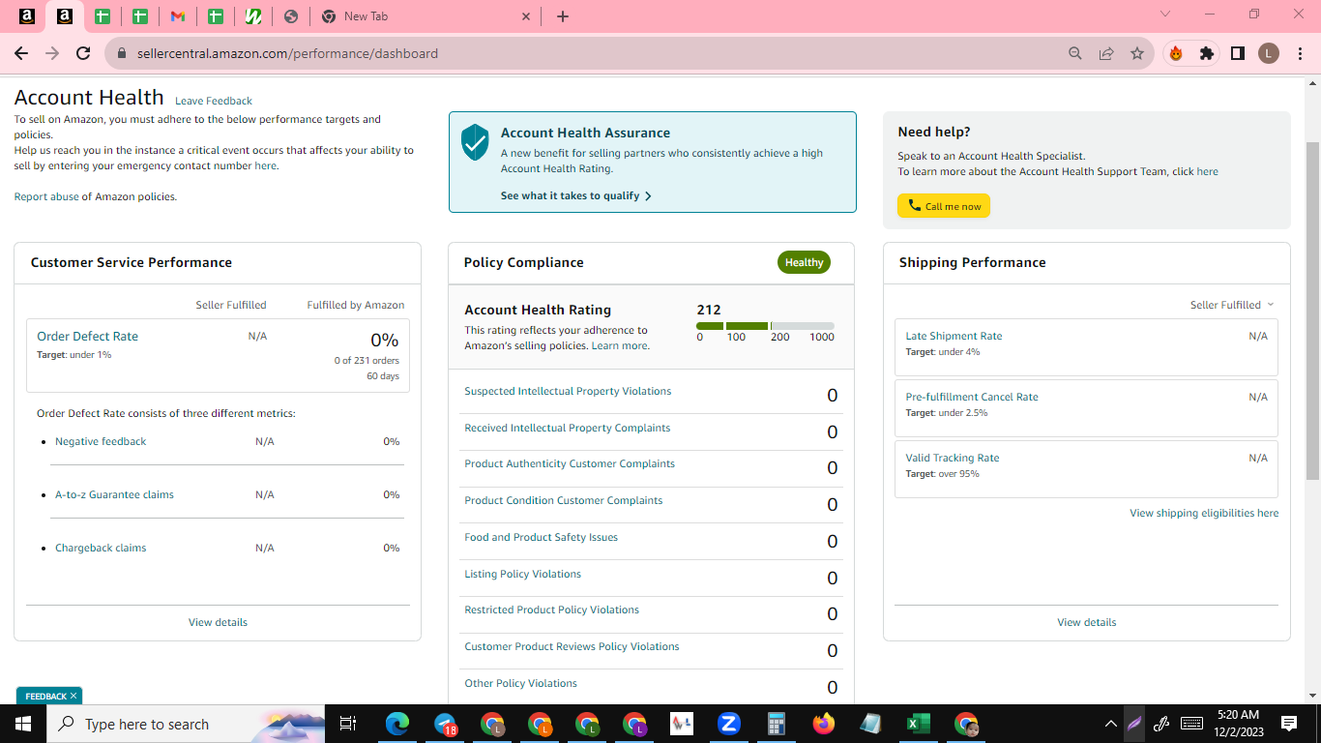Toggle the browser side panel
This screenshot has width=1321, height=743.
[1237, 53]
